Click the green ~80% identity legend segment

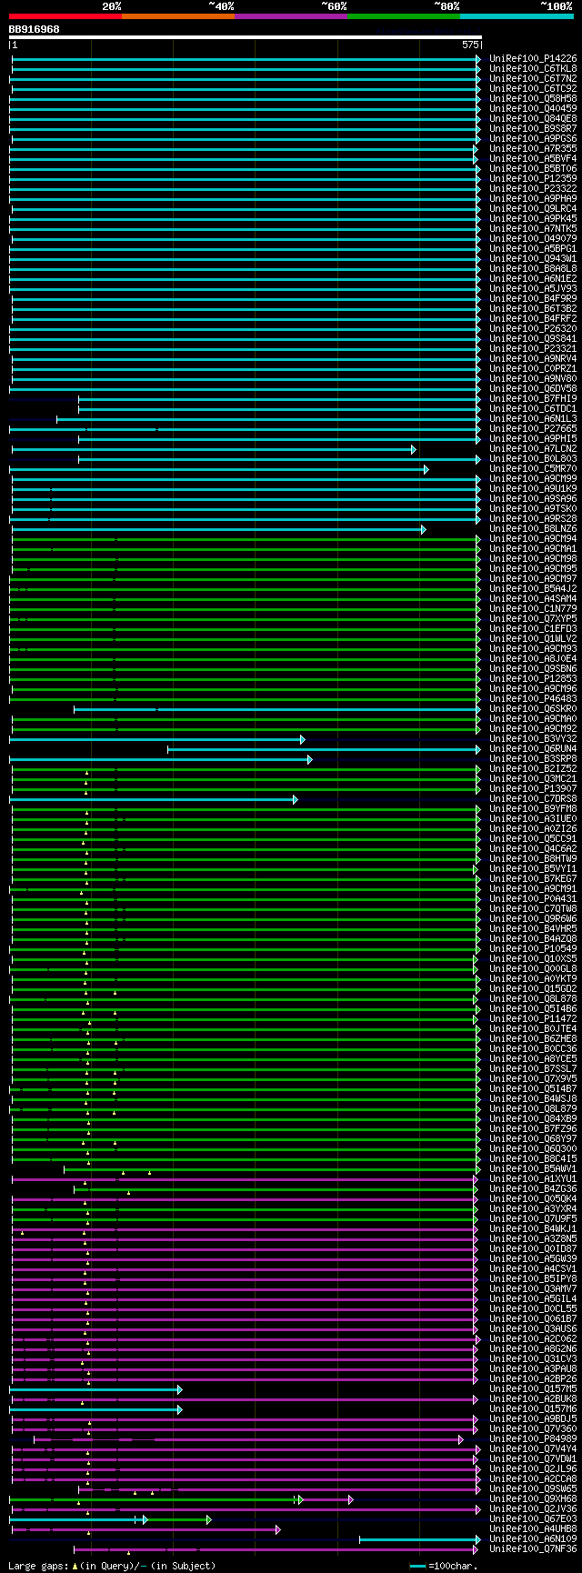tap(404, 15)
